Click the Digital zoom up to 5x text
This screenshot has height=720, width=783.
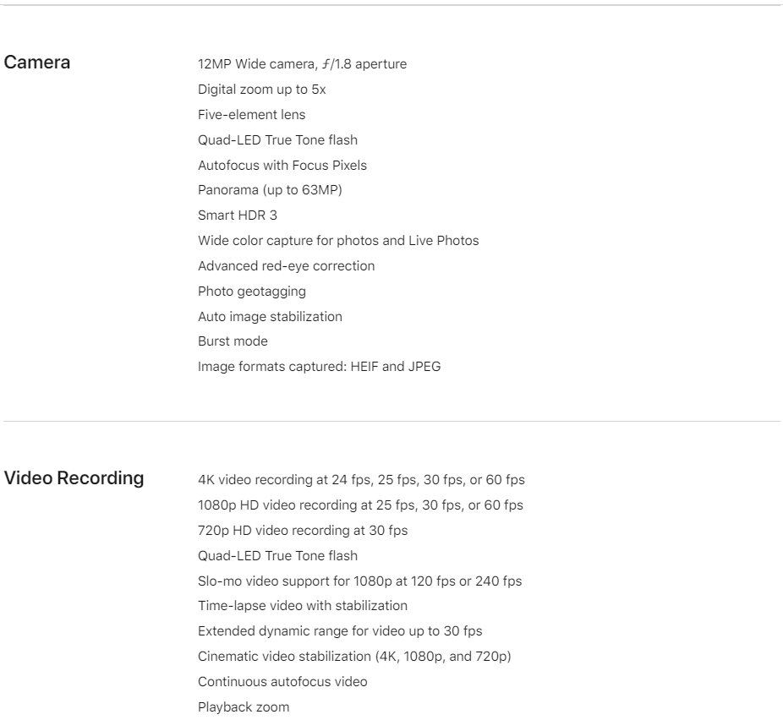(x=261, y=90)
